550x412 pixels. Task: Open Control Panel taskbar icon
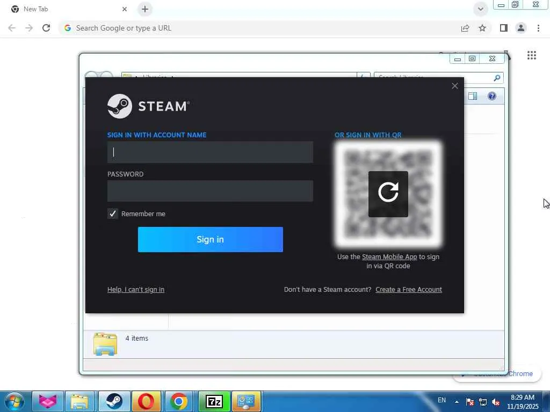pos(246,401)
